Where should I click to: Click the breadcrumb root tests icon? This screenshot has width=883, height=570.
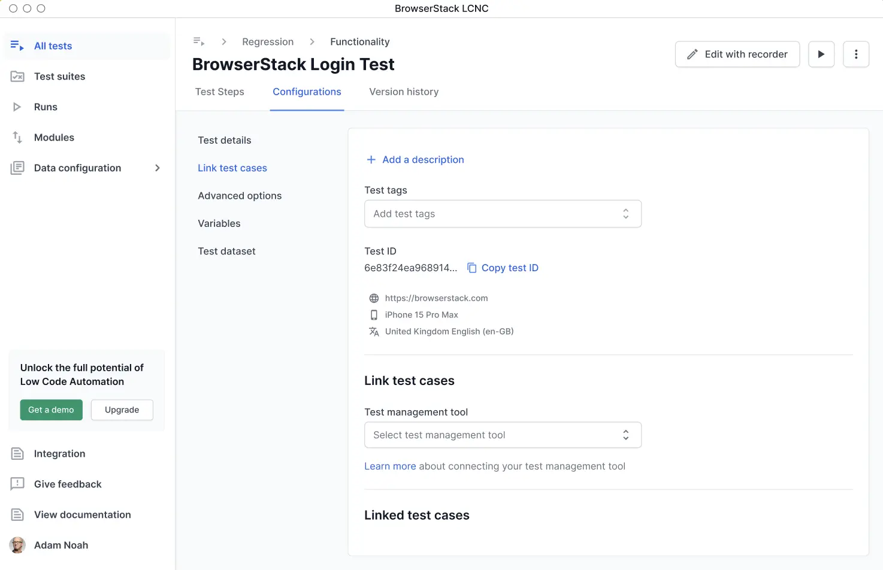pos(199,42)
